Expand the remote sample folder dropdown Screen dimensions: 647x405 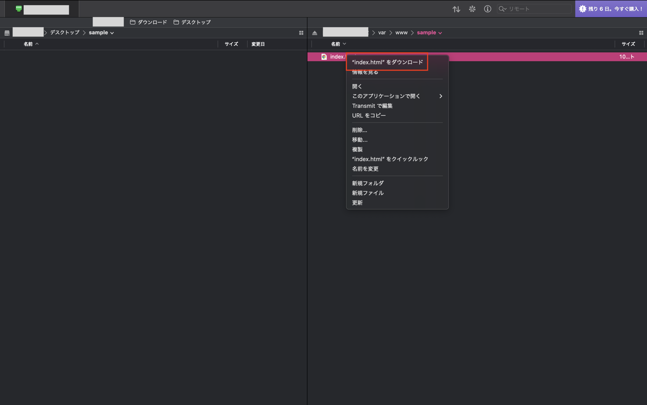point(429,33)
